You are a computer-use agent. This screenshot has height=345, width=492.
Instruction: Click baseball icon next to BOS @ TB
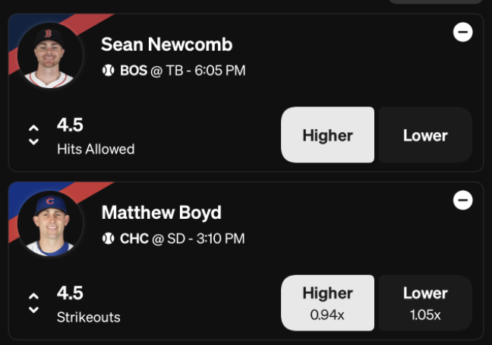coord(109,71)
